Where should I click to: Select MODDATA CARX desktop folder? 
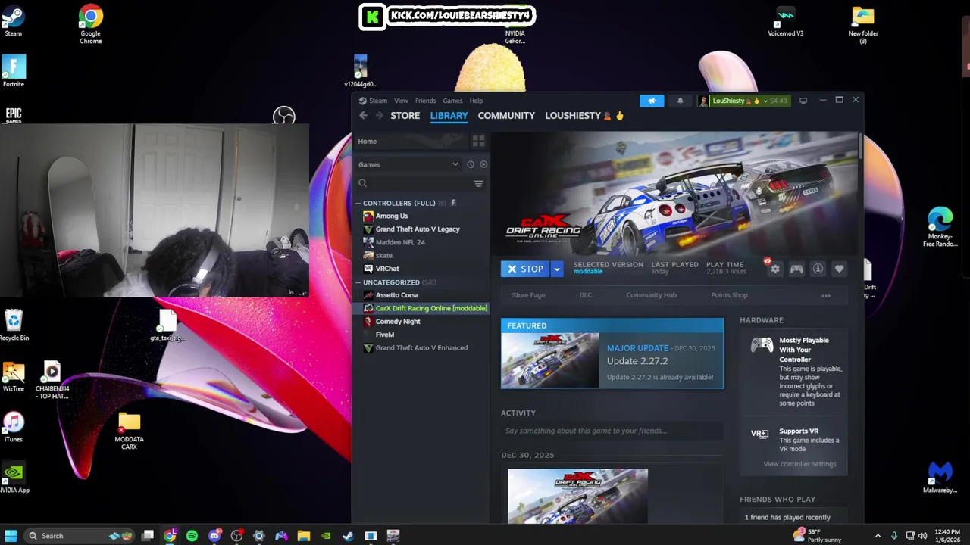pyautogui.click(x=129, y=431)
